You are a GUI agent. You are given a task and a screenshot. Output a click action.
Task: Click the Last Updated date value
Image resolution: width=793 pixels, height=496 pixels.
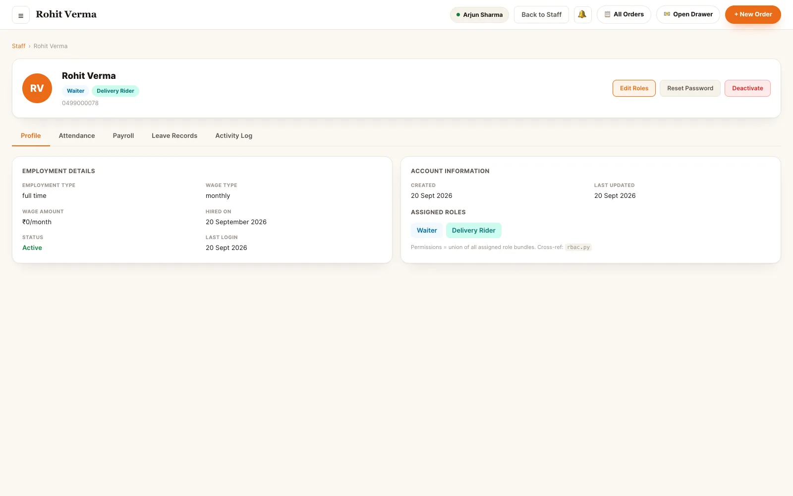tap(615, 196)
